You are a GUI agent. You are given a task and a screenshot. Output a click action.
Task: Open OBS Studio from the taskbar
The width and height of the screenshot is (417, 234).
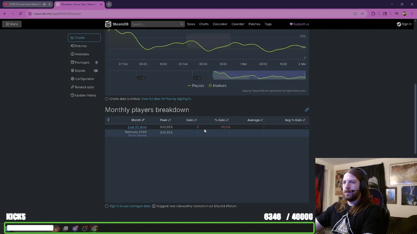click(x=85, y=229)
